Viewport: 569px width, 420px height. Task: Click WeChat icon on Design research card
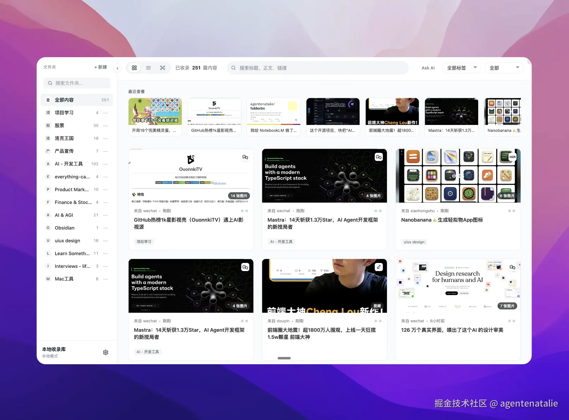tap(512, 267)
